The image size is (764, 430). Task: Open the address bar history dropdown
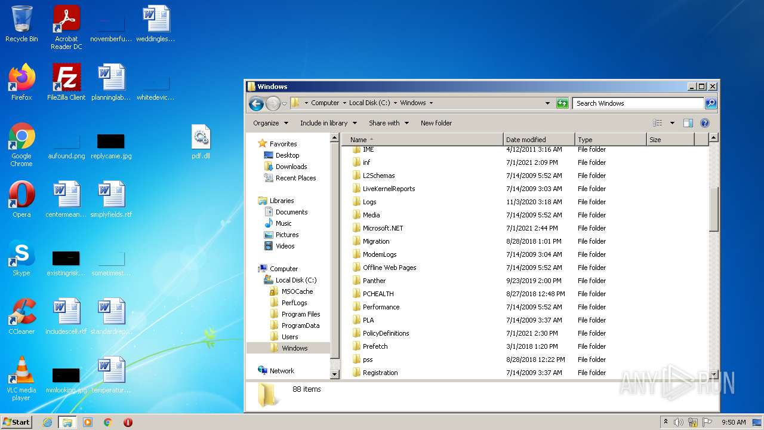pos(547,103)
